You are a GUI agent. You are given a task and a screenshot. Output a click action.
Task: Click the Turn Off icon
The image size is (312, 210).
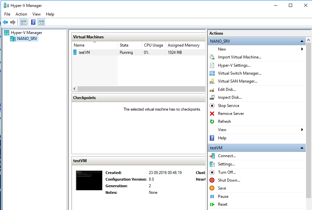click(x=212, y=172)
